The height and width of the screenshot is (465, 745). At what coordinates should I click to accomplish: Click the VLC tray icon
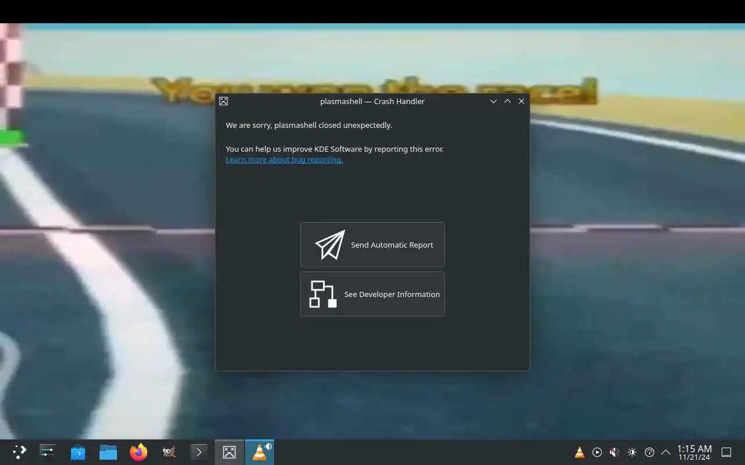pos(580,452)
